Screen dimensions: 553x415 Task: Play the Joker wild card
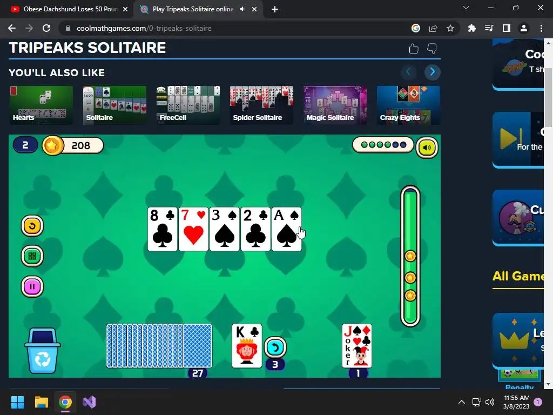pyautogui.click(x=357, y=346)
